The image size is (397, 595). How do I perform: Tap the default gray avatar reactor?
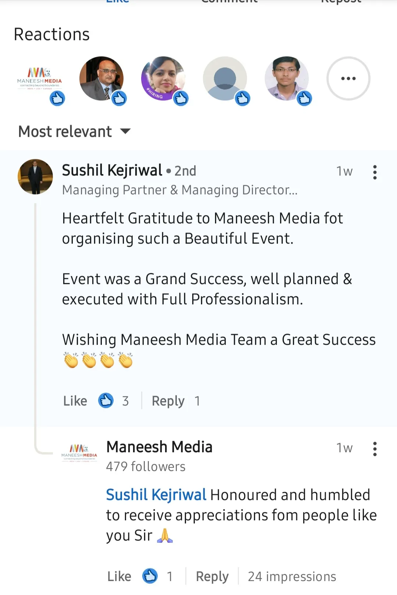[225, 78]
